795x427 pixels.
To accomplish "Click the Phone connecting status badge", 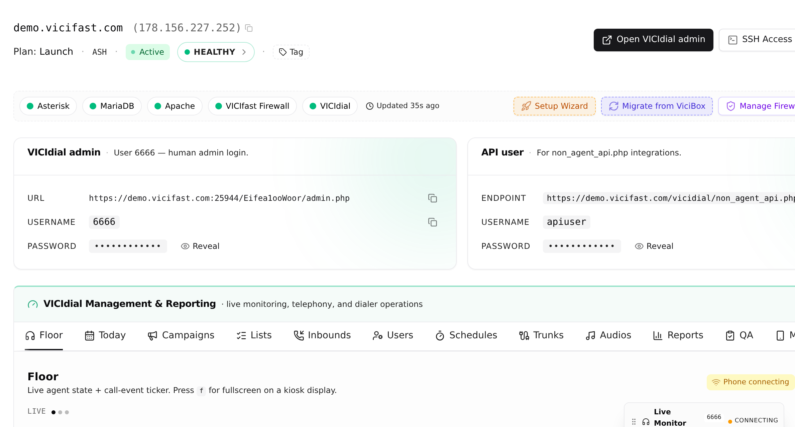I will pos(751,382).
